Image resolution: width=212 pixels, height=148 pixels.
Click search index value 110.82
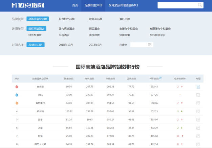(69, 111)
